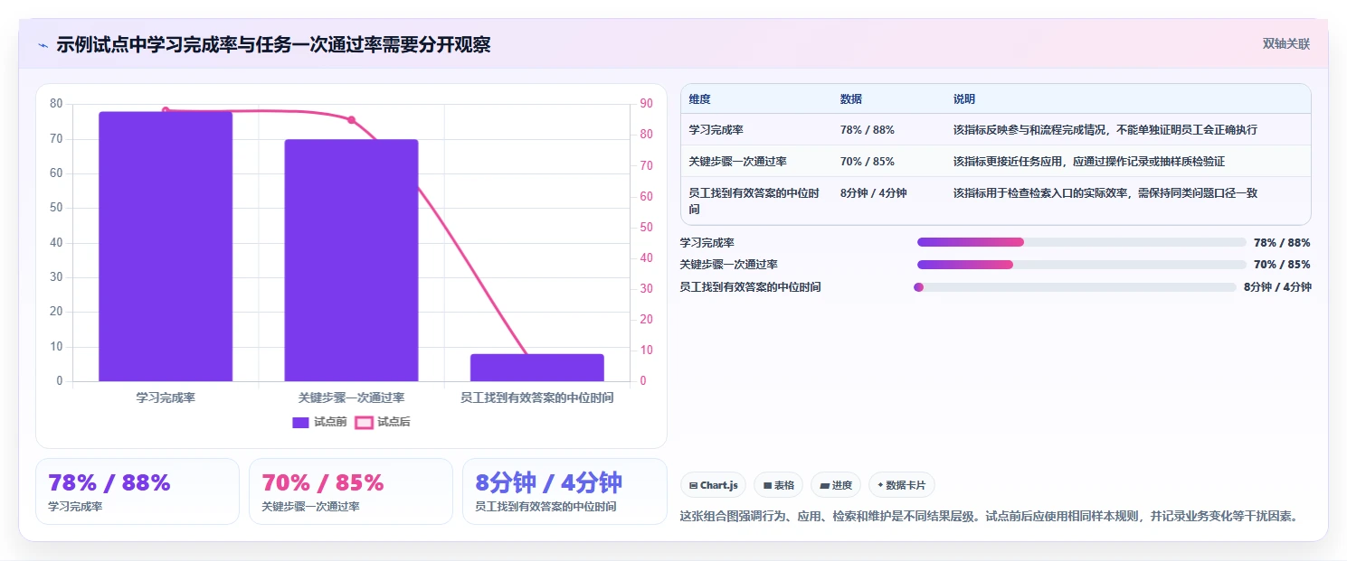Click the purple 学习完成率 bar in chart
The image size is (1347, 561).
point(166,247)
